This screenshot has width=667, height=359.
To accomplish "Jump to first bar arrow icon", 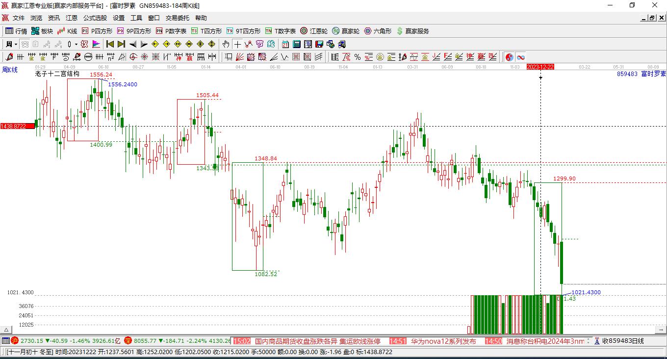I will [x=110, y=44].
